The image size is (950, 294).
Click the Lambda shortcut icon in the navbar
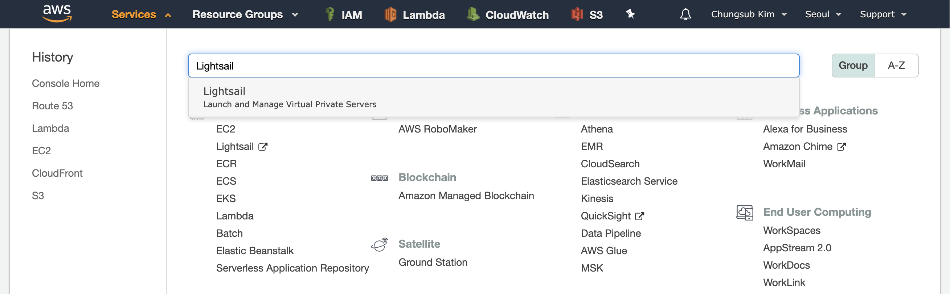pos(390,14)
